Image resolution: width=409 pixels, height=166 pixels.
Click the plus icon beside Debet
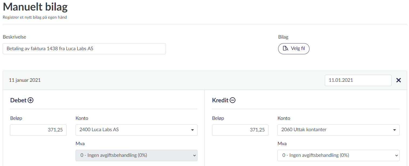pos(31,100)
